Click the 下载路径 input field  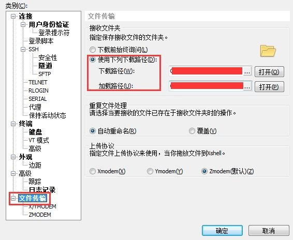(206, 71)
